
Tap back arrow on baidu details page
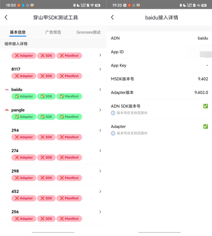pos(112,18)
